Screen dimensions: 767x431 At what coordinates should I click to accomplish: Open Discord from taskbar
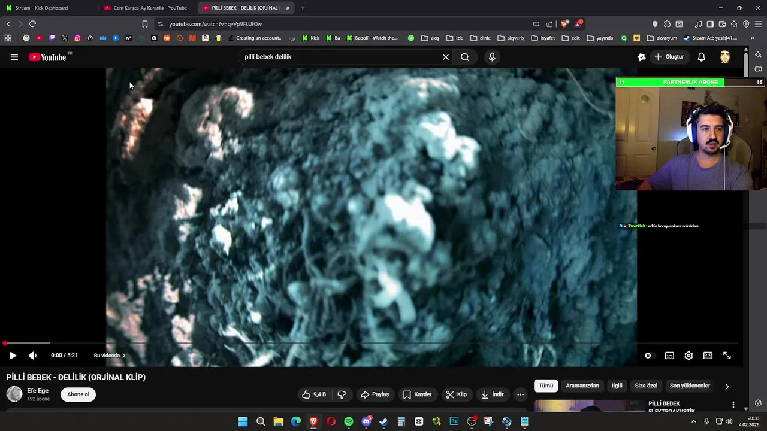point(366,421)
